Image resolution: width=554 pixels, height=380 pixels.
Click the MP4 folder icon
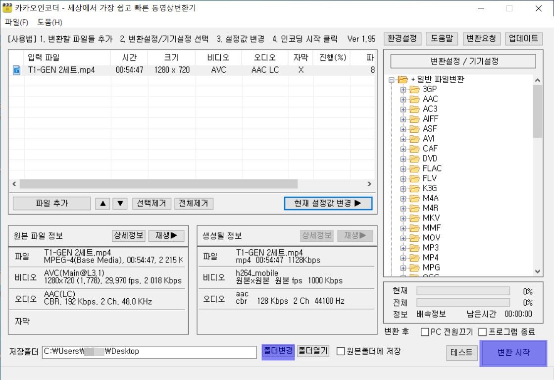point(414,257)
